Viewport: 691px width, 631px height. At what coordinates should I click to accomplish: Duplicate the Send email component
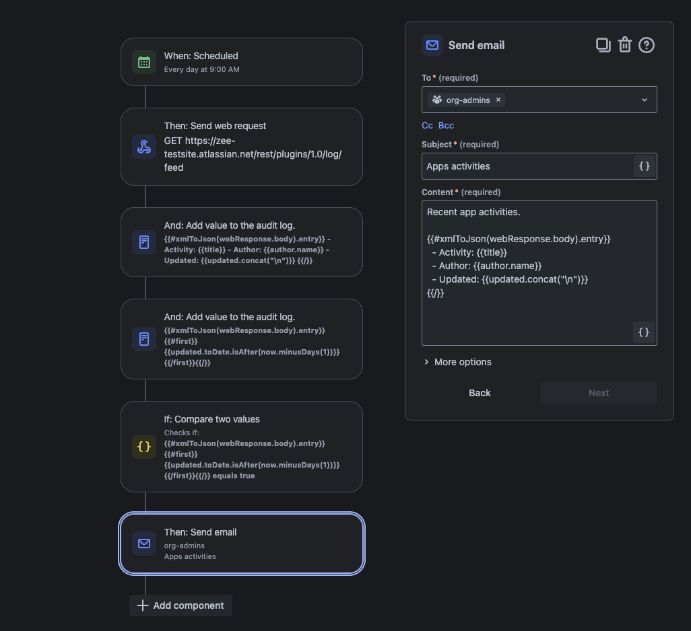(603, 45)
